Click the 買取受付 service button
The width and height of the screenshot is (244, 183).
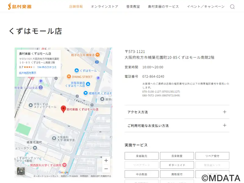click(x=177, y=174)
